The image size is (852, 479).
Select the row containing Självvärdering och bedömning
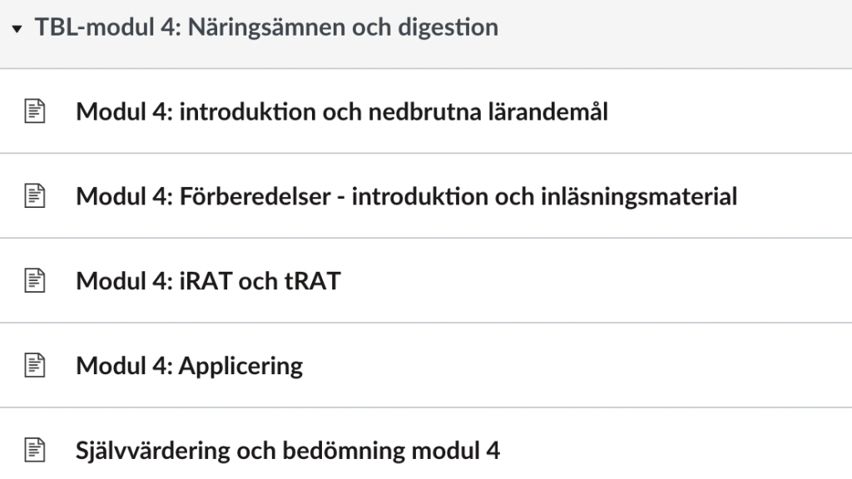426,444
